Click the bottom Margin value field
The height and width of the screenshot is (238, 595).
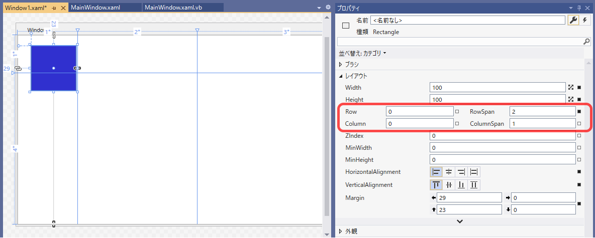click(543, 209)
